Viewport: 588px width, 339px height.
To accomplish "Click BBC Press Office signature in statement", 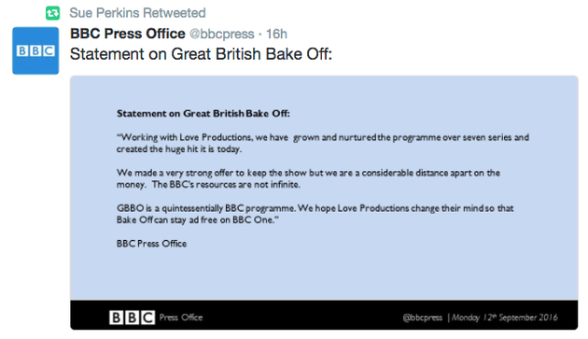I will (151, 244).
